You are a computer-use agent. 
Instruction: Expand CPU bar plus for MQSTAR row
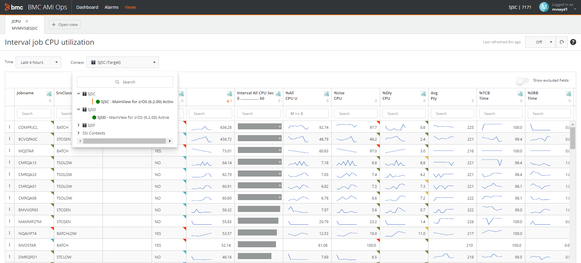pyautogui.click(x=280, y=150)
